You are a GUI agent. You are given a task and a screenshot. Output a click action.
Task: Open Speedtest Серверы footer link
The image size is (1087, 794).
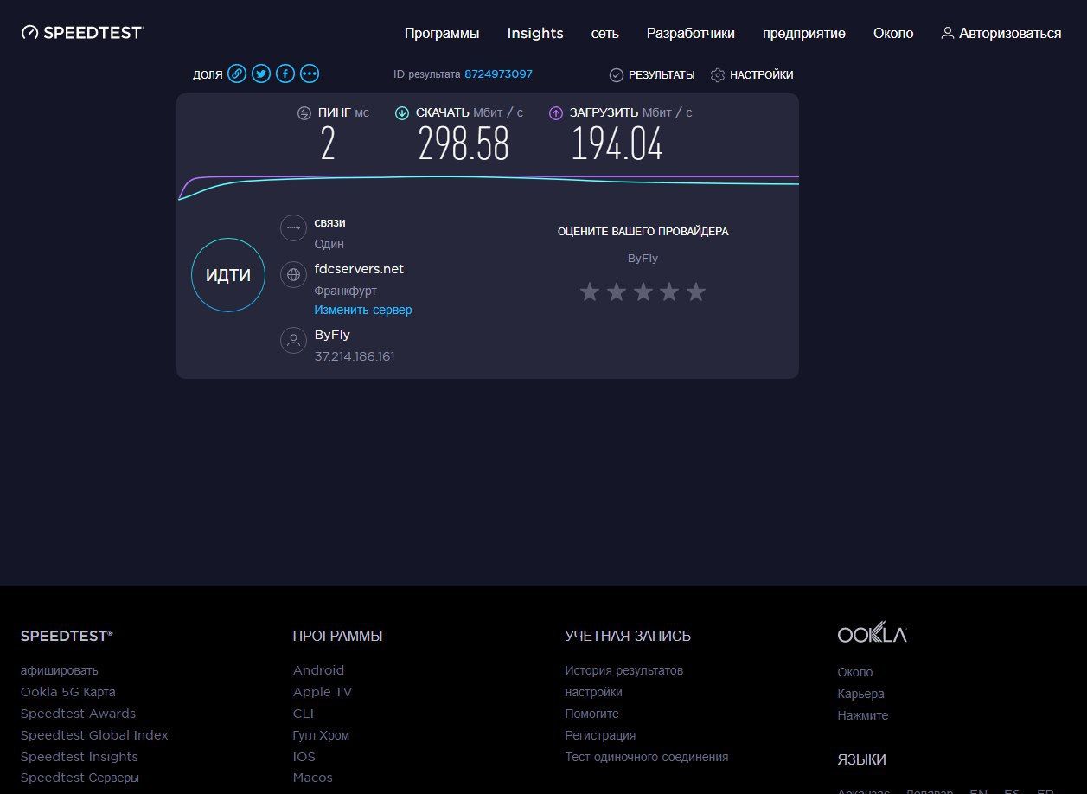click(x=80, y=778)
